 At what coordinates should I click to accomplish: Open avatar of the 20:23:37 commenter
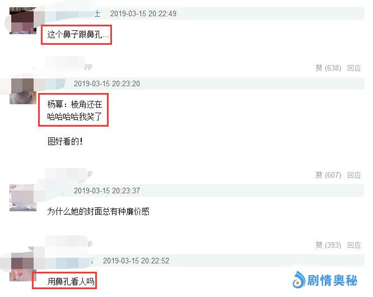tap(23, 198)
